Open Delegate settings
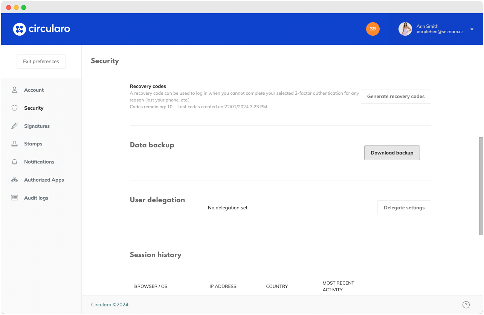The height and width of the screenshot is (315, 484). pyautogui.click(x=404, y=208)
